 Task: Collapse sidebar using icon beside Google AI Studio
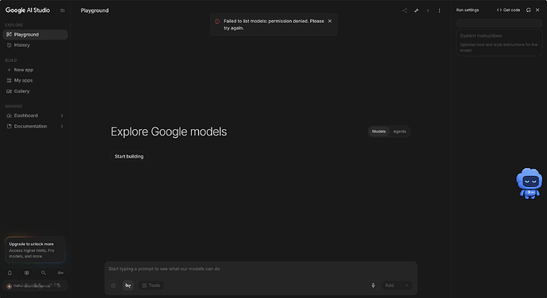click(63, 10)
